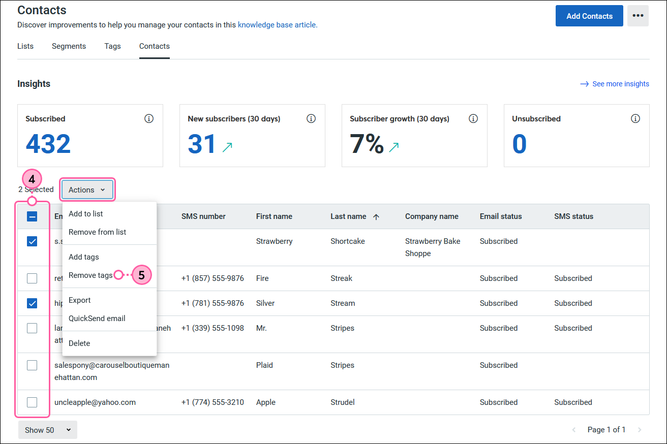Screen dimensions: 667x444
Task: Click the Strawberry Bake Shoppe company cell
Action: pos(433,247)
